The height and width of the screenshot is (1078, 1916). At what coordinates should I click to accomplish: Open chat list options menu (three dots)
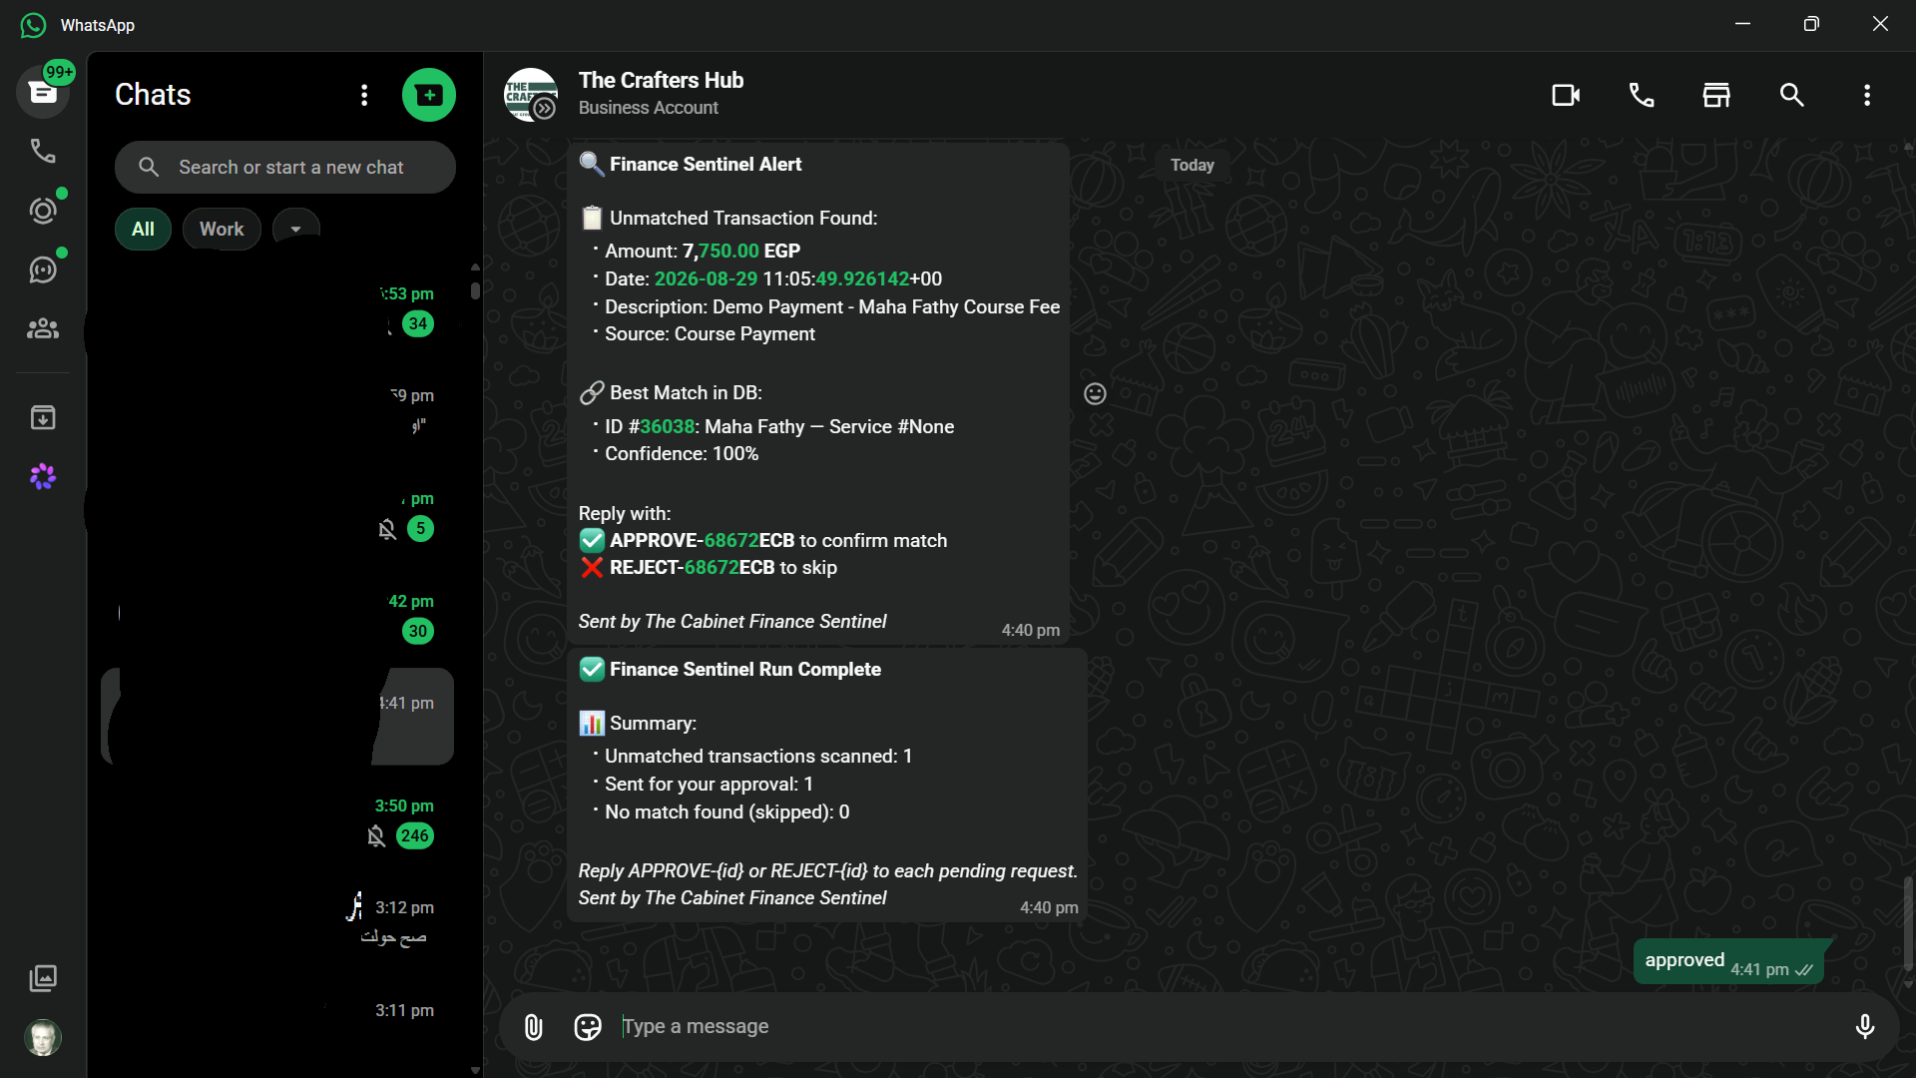(364, 95)
